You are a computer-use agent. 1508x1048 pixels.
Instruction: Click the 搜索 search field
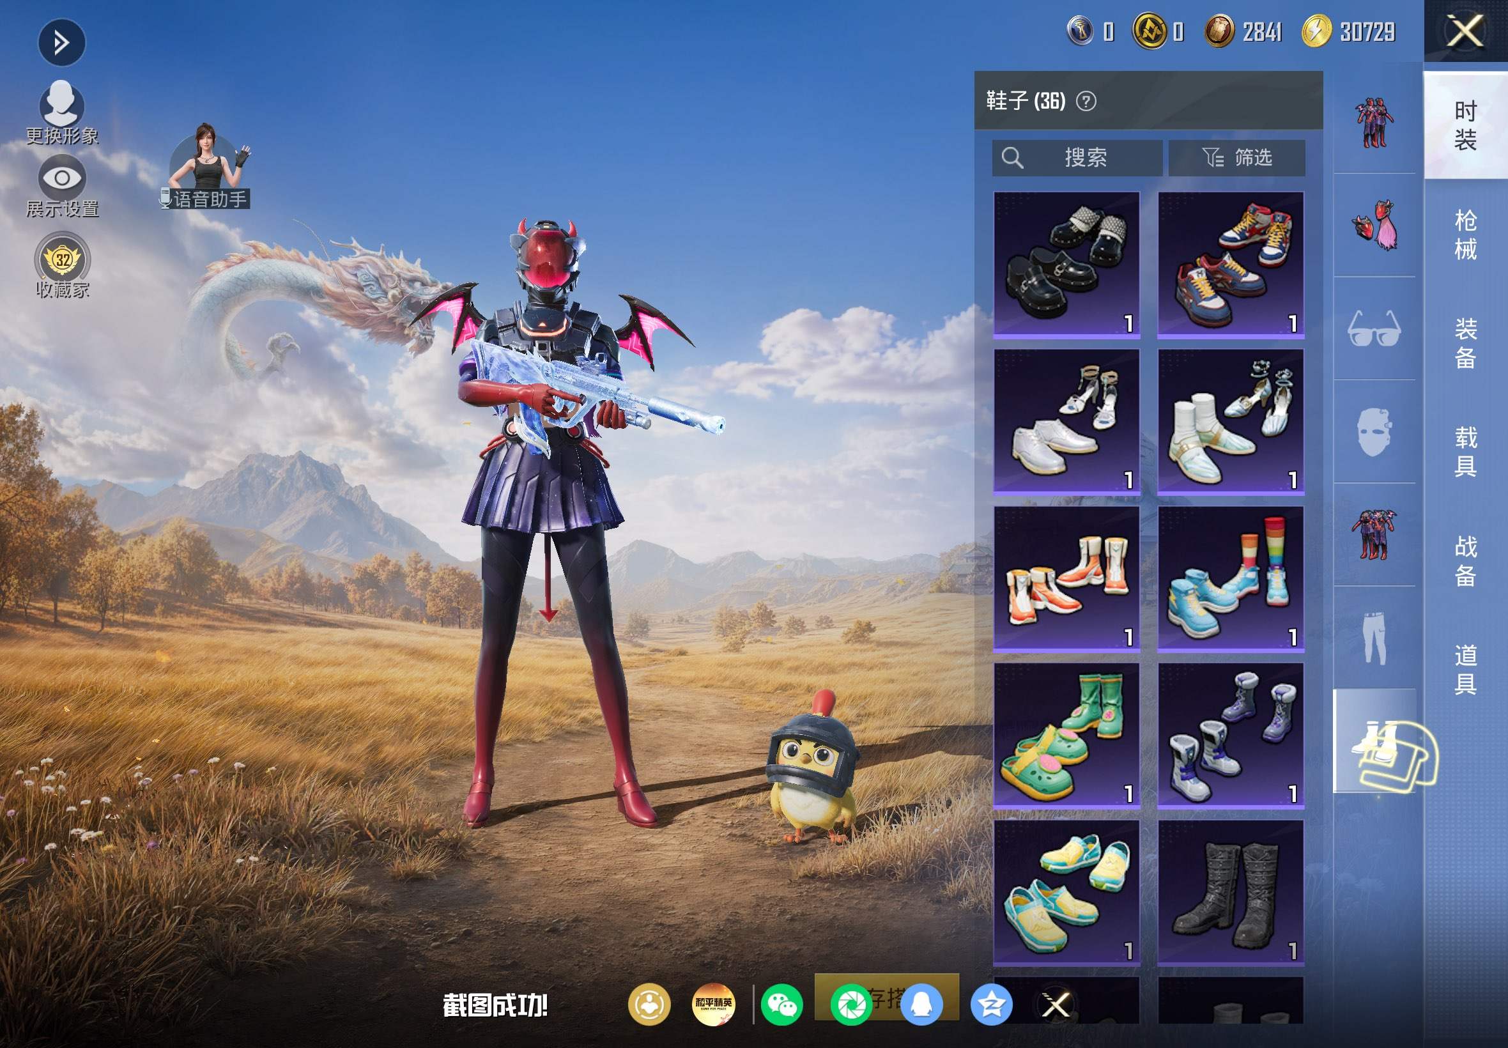pos(1077,158)
